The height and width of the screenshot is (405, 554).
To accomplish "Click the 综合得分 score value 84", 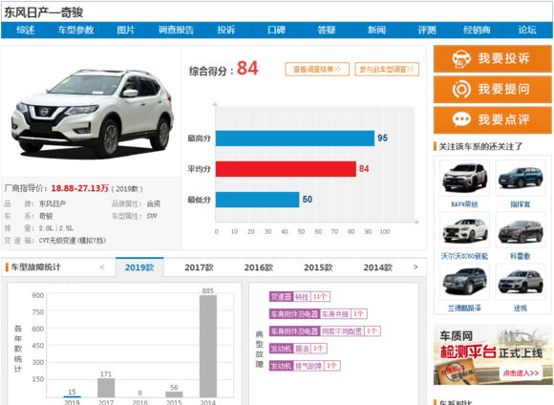I will pyautogui.click(x=247, y=68).
